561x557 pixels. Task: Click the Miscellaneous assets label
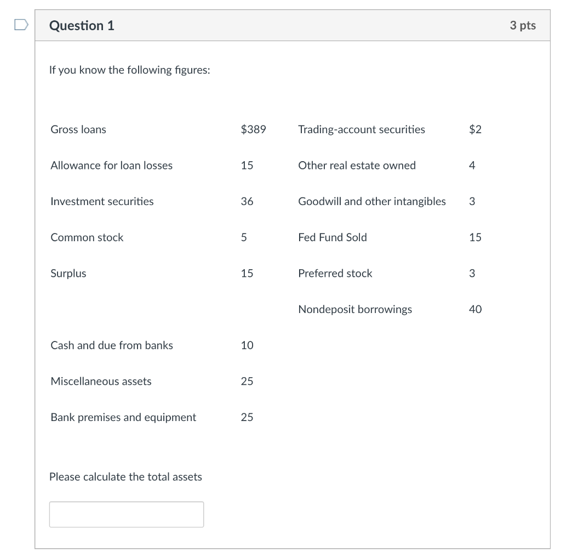pyautogui.click(x=101, y=381)
